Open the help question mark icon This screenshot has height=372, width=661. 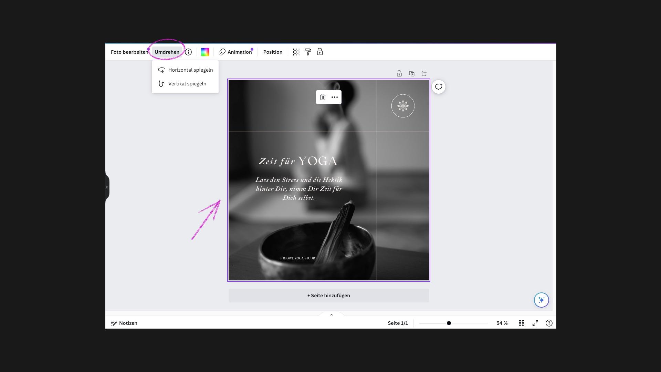[549, 323]
